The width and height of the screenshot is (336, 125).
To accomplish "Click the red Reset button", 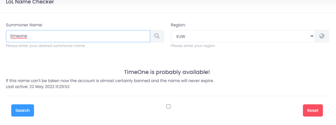I will 313,111.
